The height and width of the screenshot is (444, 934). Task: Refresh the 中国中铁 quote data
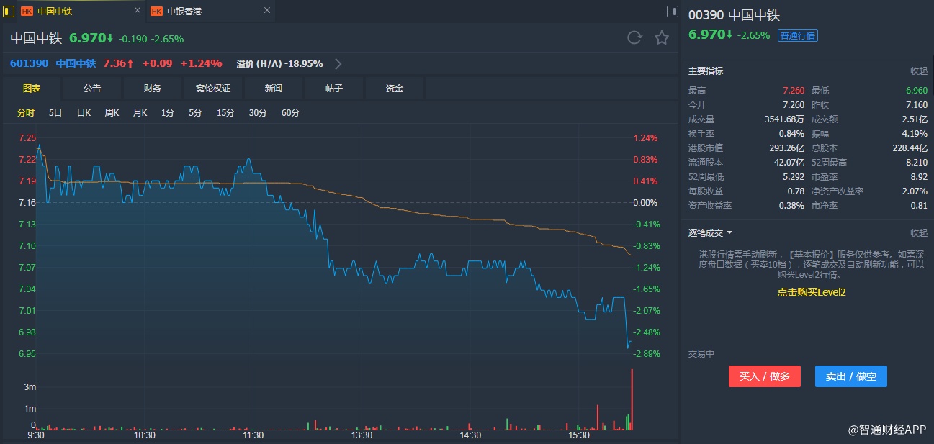(x=634, y=38)
